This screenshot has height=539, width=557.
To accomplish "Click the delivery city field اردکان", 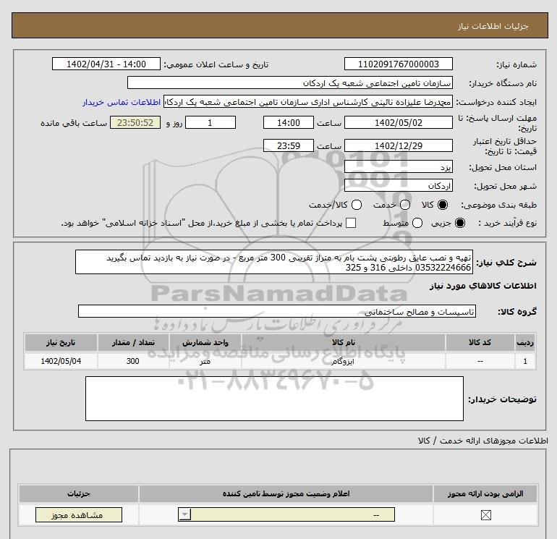I will tap(398, 185).
